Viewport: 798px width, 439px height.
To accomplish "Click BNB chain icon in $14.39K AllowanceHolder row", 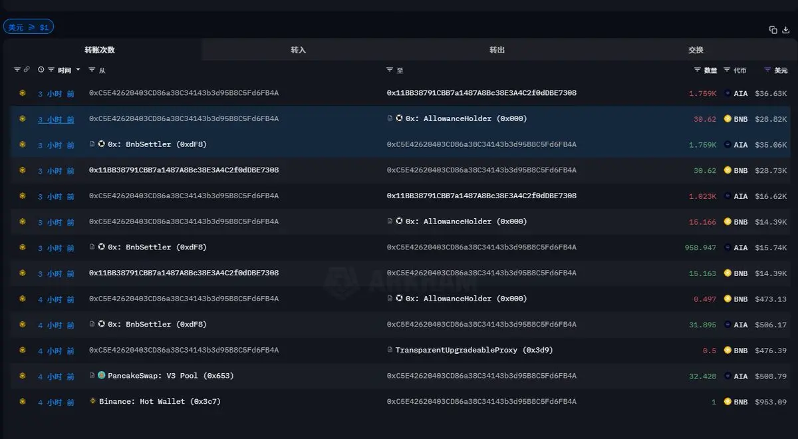I will [22, 221].
